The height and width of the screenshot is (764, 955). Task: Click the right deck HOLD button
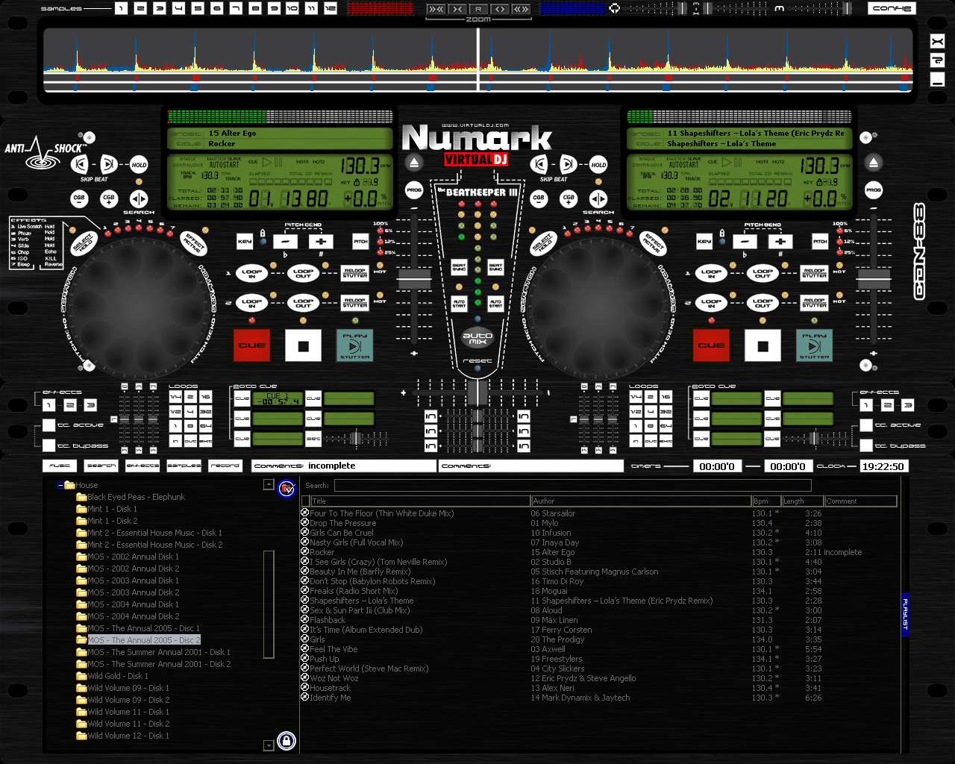point(598,165)
